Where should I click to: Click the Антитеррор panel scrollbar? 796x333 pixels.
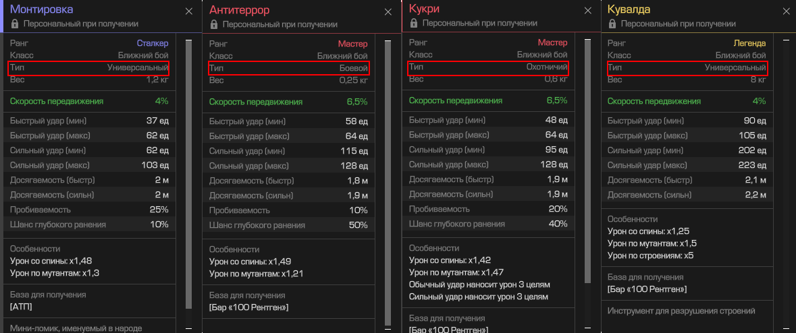pyautogui.click(x=388, y=182)
